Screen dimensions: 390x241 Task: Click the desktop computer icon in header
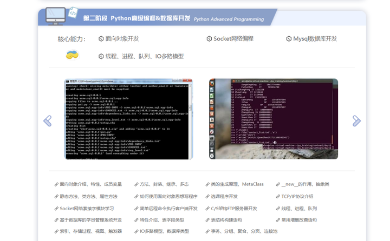click(x=56, y=16)
